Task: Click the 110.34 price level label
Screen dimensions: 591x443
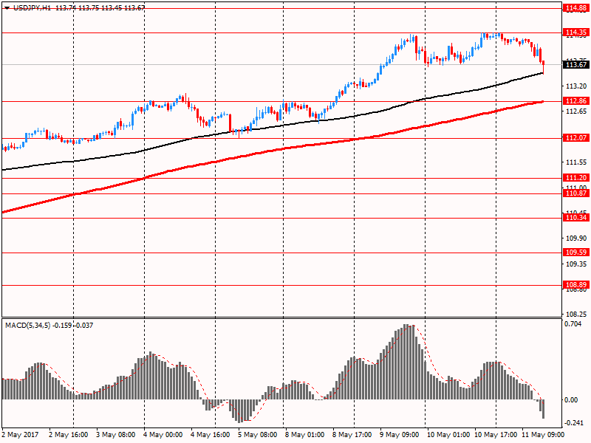Action: tap(575, 217)
